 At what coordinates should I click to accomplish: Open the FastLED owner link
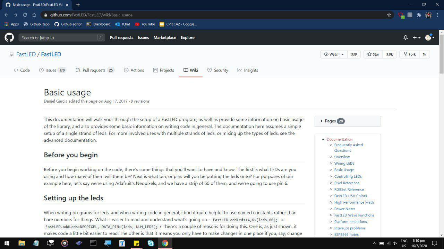coord(26,54)
